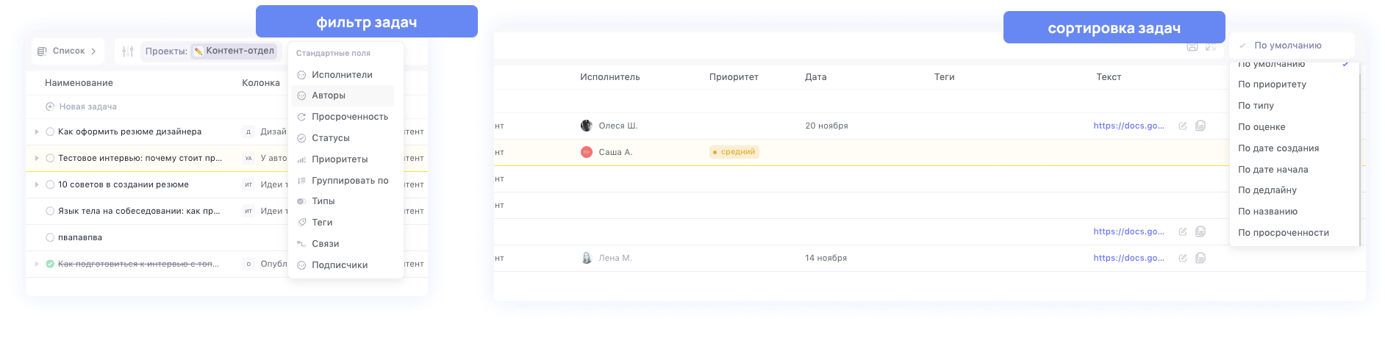This screenshot has height=346, width=1385.
Task: Click assignee Саша А. avatar
Action: pos(587,152)
